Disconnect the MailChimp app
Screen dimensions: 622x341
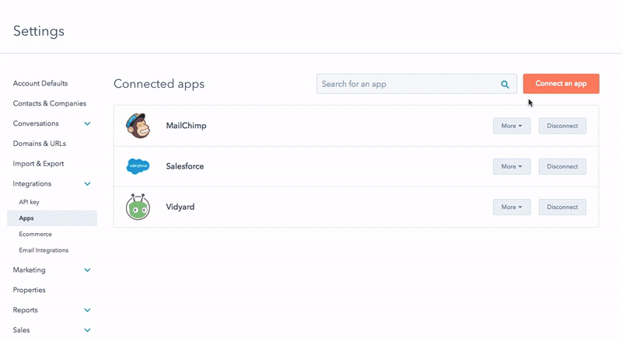point(562,126)
